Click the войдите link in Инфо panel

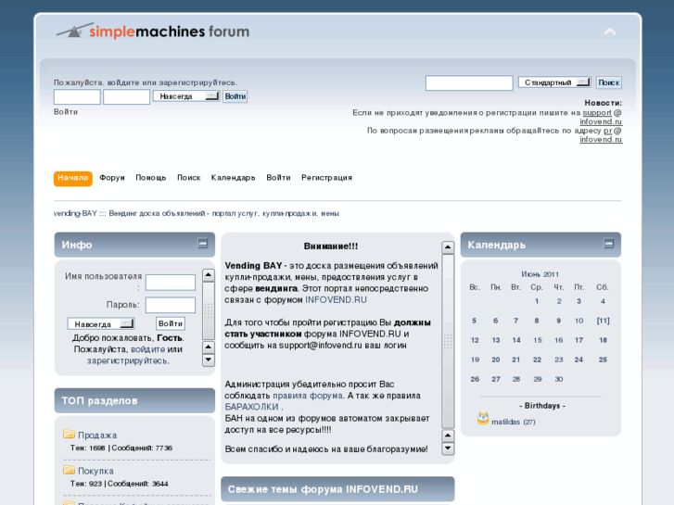147,349
